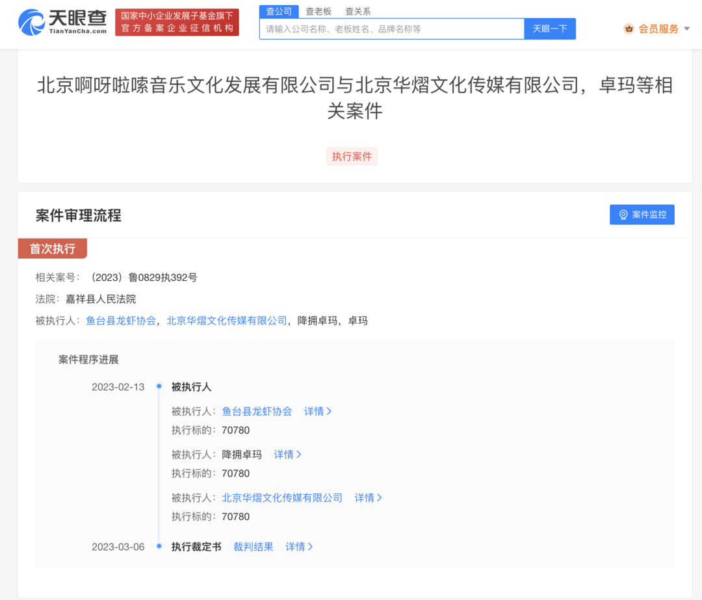The image size is (702, 600).
Task: Click the red 国家中小企业发展子基金 banner
Action: point(177,22)
